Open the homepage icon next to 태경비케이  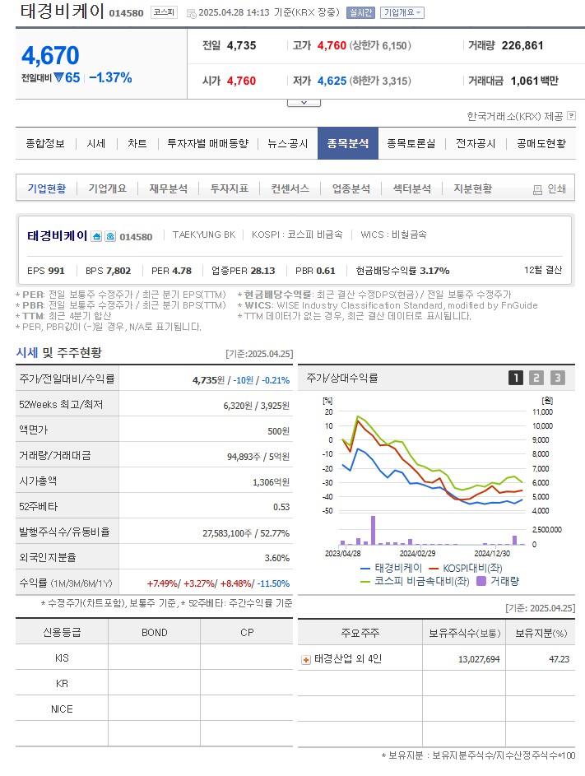click(97, 236)
